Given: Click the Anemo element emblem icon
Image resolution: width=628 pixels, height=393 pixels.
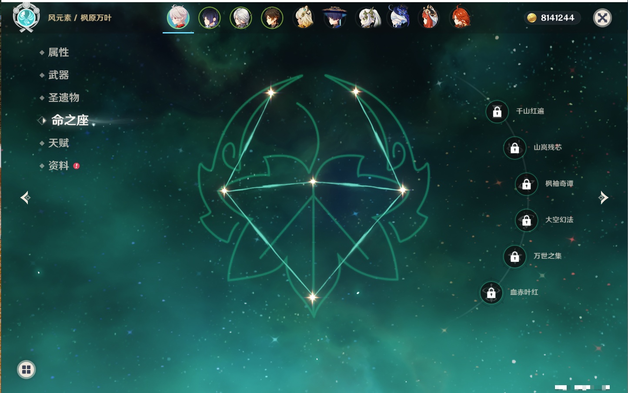Looking at the screenshot, I should [x=26, y=17].
